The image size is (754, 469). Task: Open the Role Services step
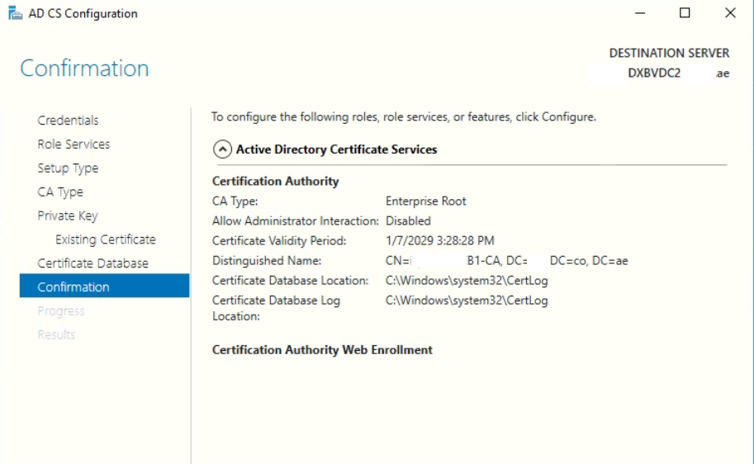pyautogui.click(x=74, y=144)
